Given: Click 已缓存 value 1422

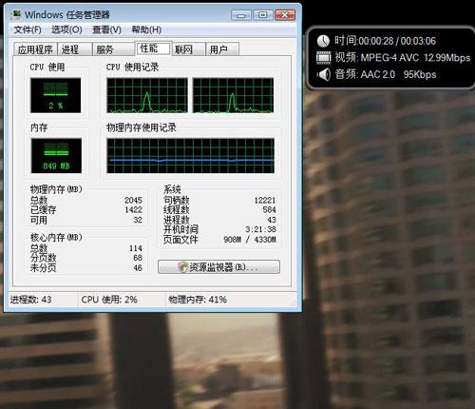Looking at the screenshot, I should [x=133, y=210].
